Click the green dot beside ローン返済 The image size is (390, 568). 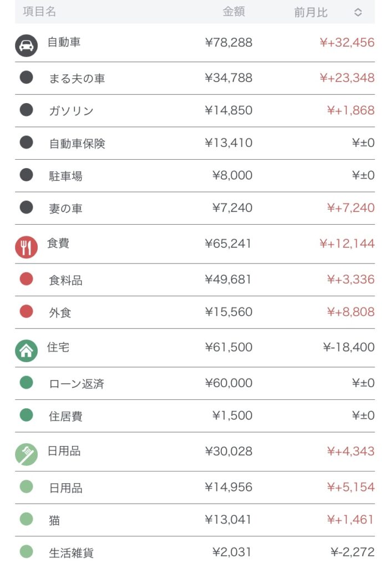click(26, 382)
